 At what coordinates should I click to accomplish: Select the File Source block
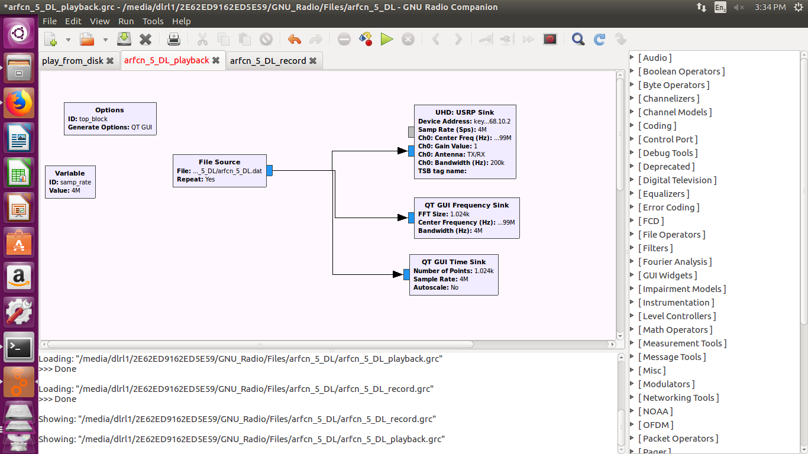tap(219, 171)
